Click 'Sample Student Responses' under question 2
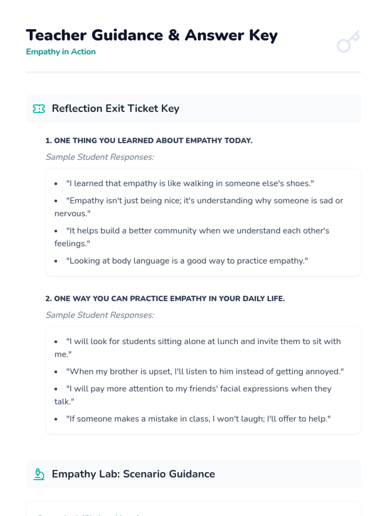The height and width of the screenshot is (516, 387). 100,315
